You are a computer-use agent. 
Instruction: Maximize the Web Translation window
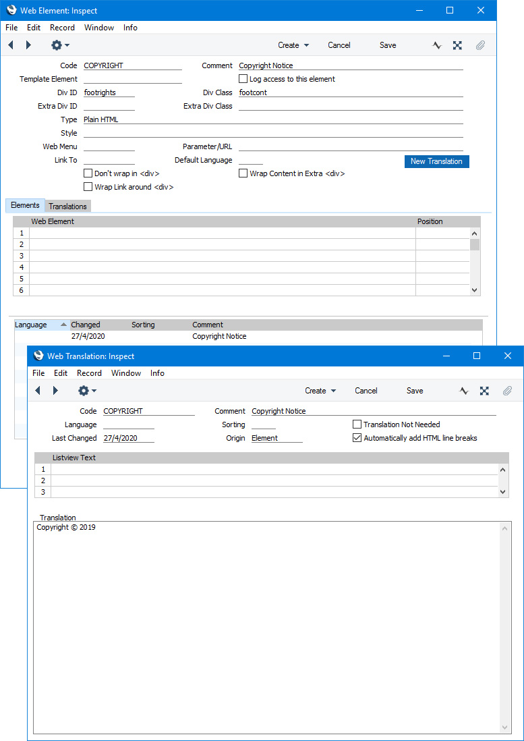477,356
